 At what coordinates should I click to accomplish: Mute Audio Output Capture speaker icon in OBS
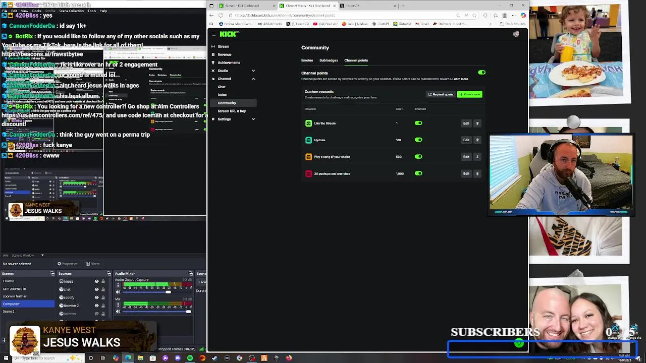119,292
